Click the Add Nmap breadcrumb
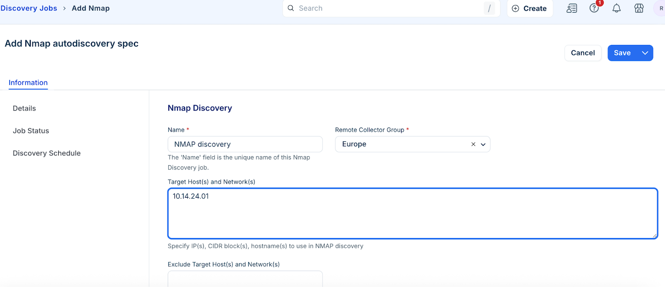The image size is (665, 287). pos(91,8)
